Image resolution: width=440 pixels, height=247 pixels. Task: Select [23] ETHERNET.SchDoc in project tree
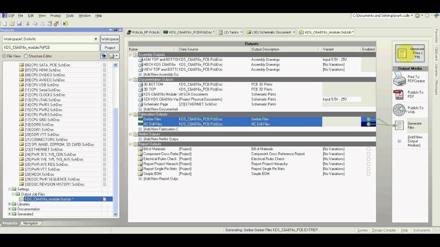pyautogui.click(x=44, y=150)
